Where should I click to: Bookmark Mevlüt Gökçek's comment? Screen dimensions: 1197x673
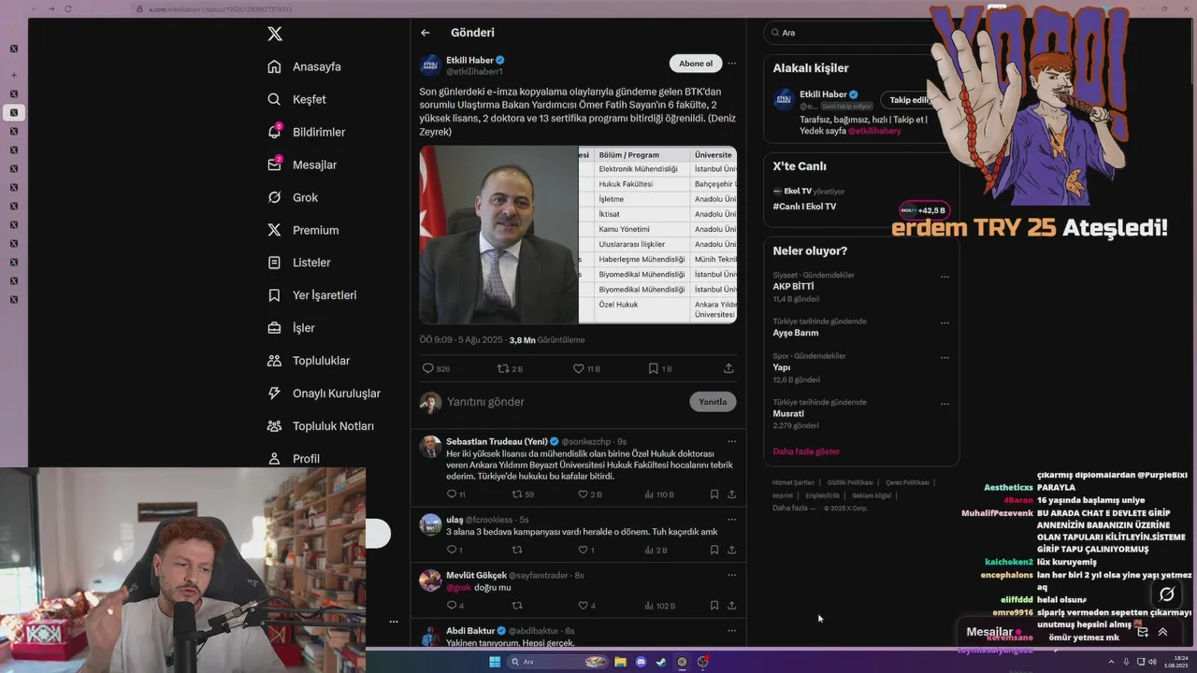pyautogui.click(x=714, y=606)
